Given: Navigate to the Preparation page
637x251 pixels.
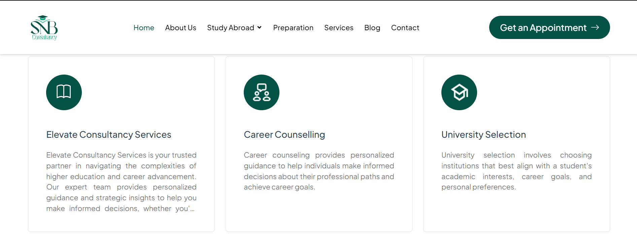Looking at the screenshot, I should click(293, 28).
